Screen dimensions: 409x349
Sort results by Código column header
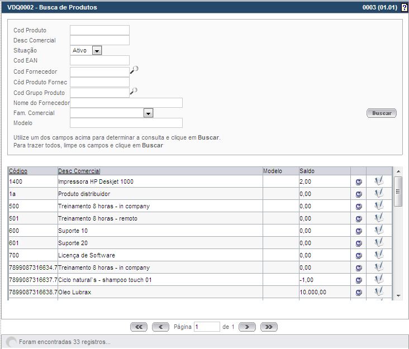(18, 171)
